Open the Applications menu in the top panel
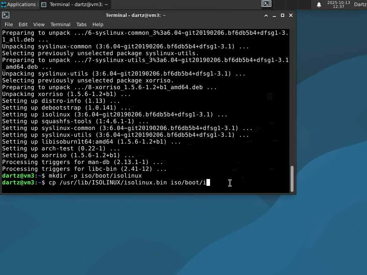367x275 pixels. (19, 4)
